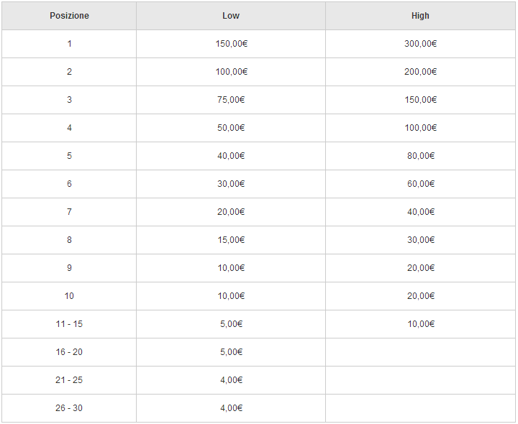Screen dimensions: 518x424
Task: Select the 15,00€ Low prize cell
Action: (231, 240)
